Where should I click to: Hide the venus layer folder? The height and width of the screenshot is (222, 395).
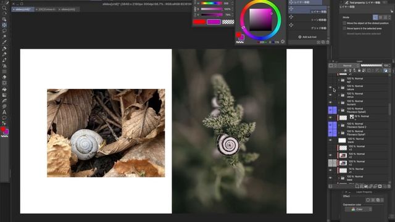[330, 95]
